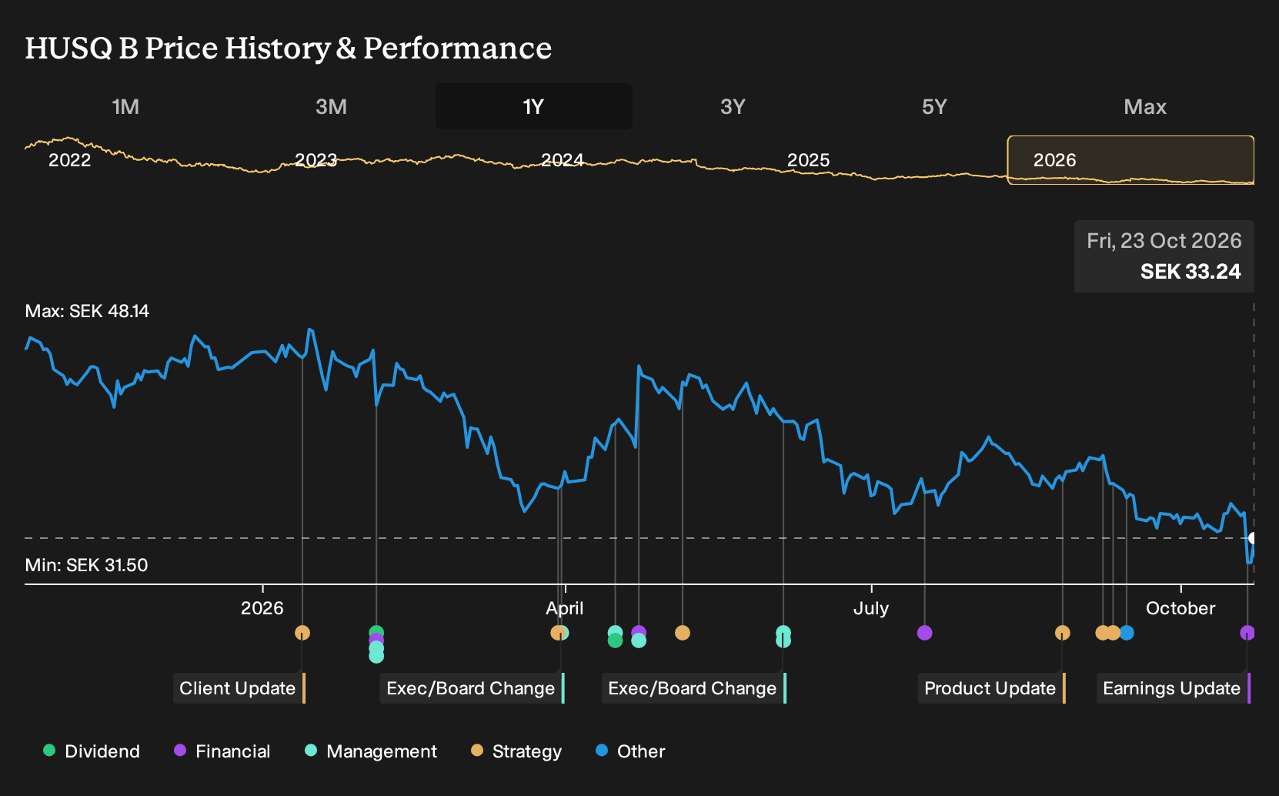Image resolution: width=1279 pixels, height=796 pixels.
Task: Click the 'SEK 33.24' tooltip price
Action: (1191, 272)
